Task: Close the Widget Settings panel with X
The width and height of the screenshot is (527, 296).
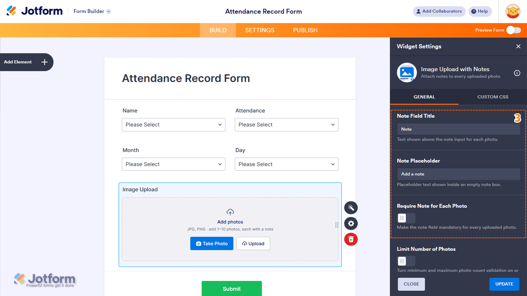Action: (x=518, y=46)
